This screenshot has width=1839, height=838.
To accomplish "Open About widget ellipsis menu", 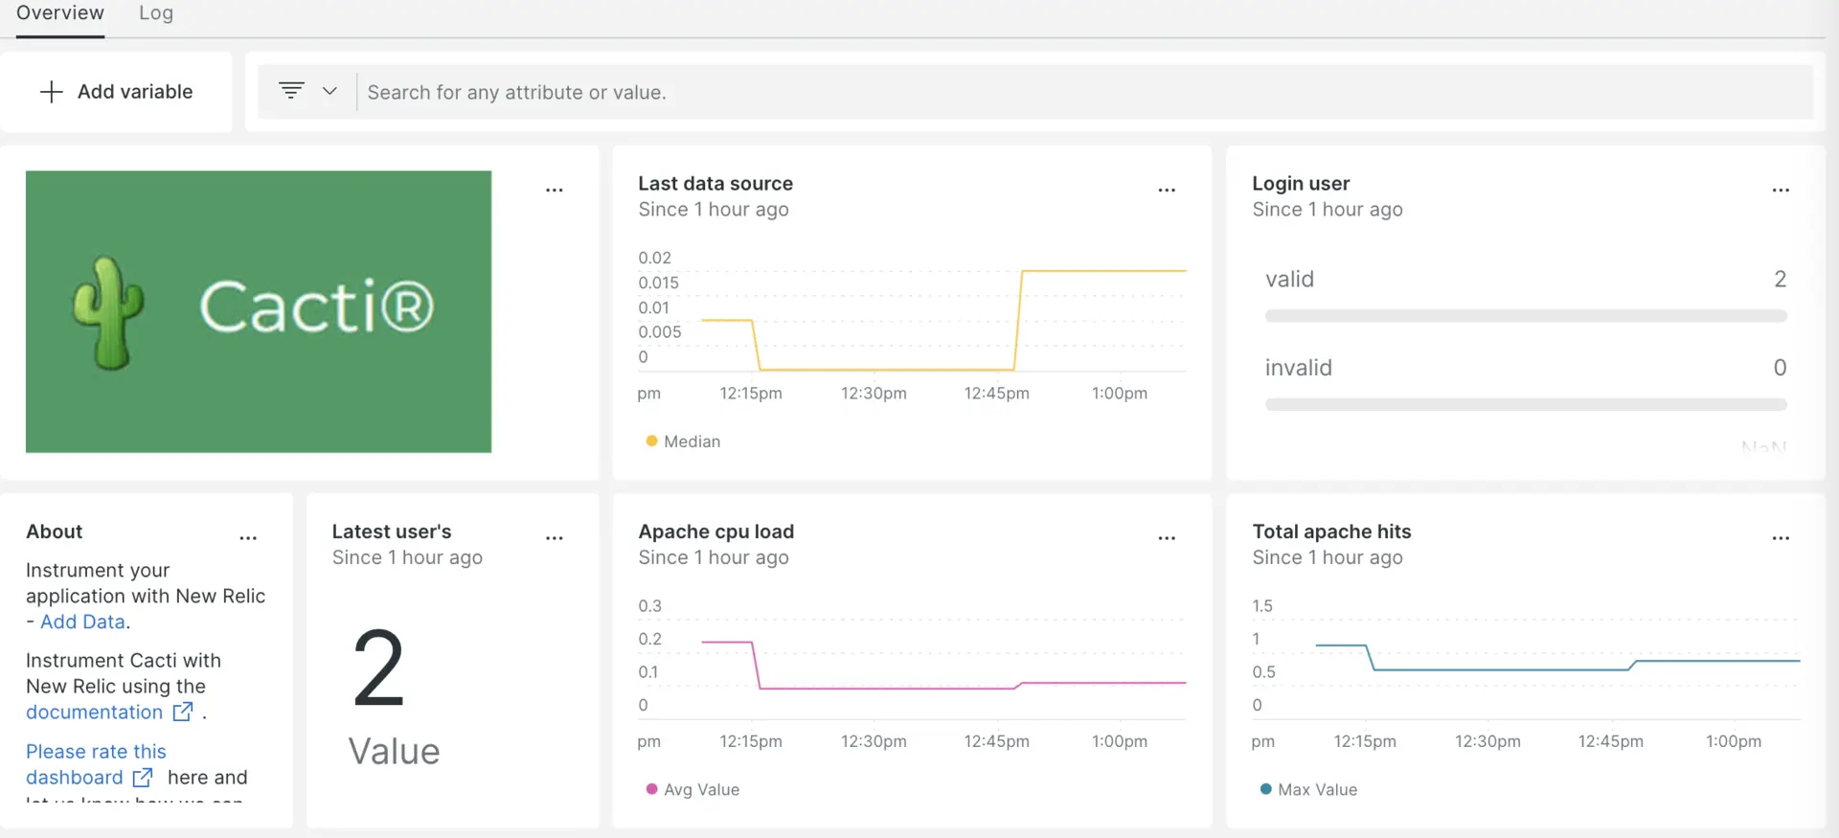I will pyautogui.click(x=248, y=538).
